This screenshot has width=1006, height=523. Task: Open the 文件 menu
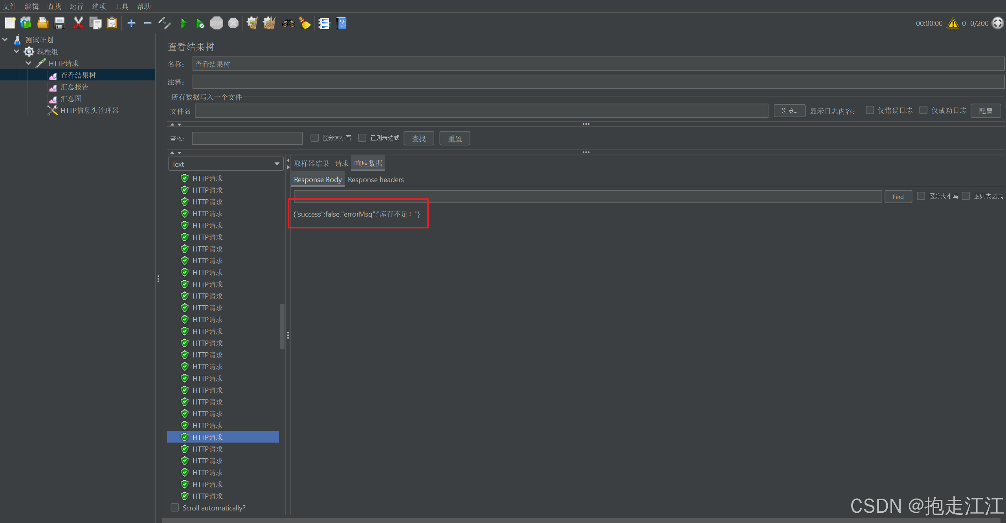click(10, 6)
